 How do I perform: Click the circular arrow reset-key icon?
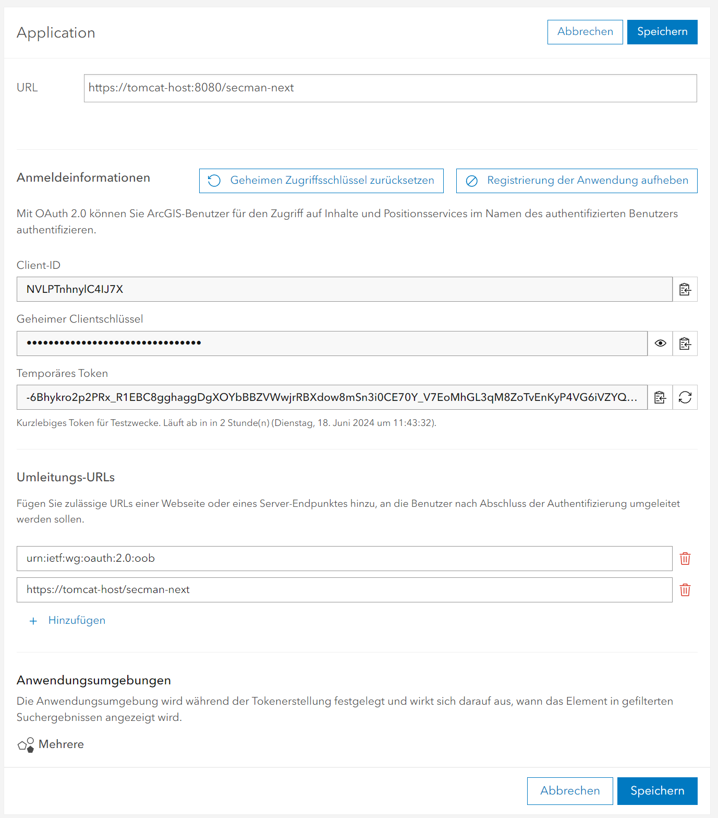pos(214,181)
